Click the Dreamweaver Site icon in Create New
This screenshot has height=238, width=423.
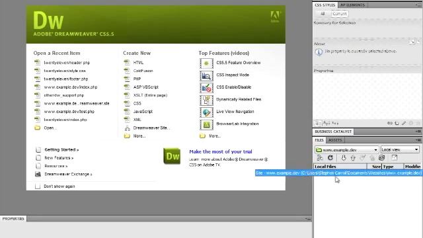pyautogui.click(x=127, y=128)
